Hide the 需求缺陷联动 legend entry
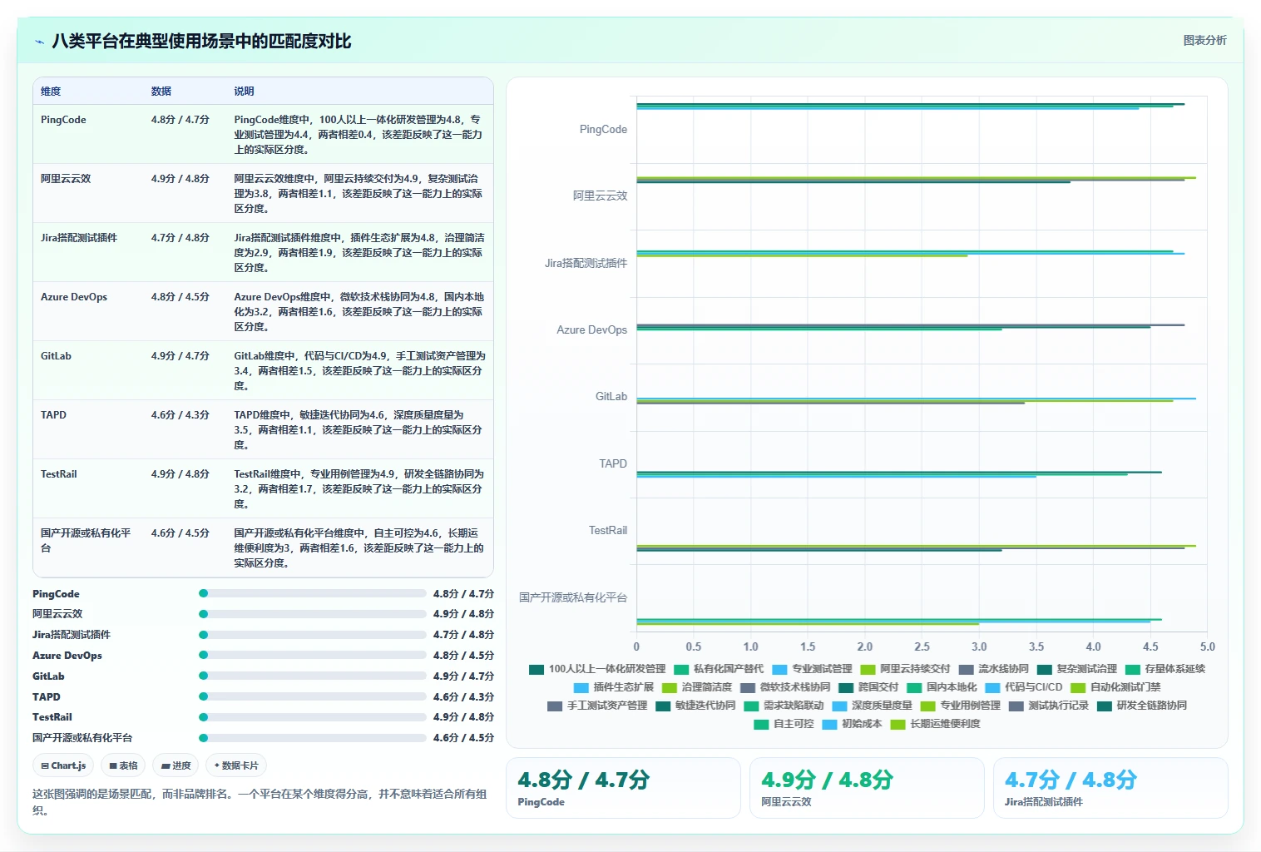The width and height of the screenshot is (1261, 852). [x=784, y=706]
